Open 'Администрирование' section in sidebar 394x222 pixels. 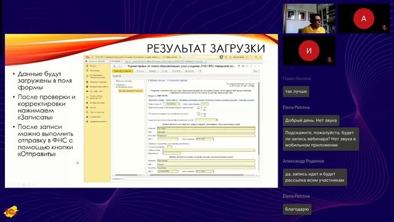tap(98, 121)
